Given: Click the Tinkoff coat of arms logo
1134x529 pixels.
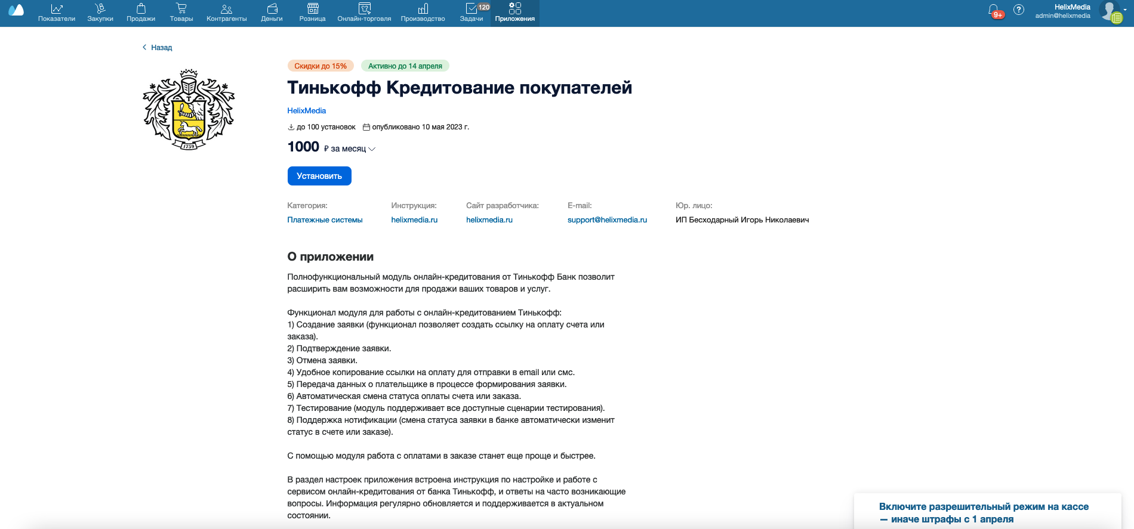Looking at the screenshot, I should [189, 109].
